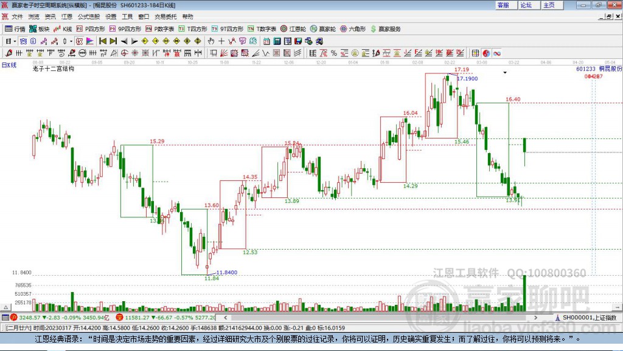
Task: Click the grid table icon in drawing toolbar
Action: 475,53
